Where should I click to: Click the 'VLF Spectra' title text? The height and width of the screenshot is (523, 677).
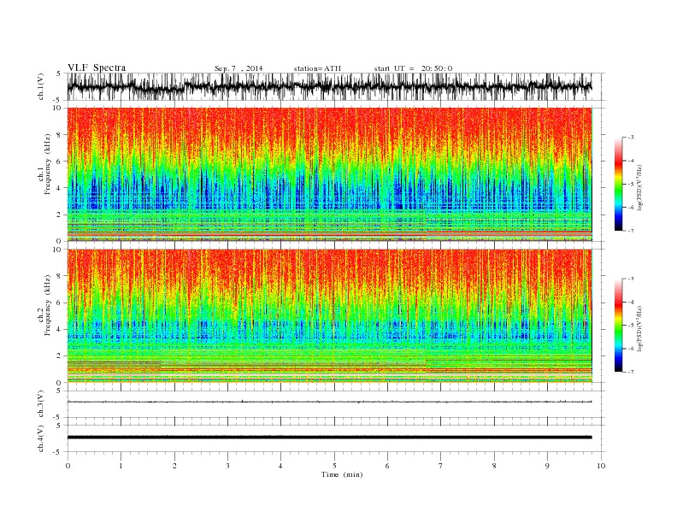pos(97,68)
